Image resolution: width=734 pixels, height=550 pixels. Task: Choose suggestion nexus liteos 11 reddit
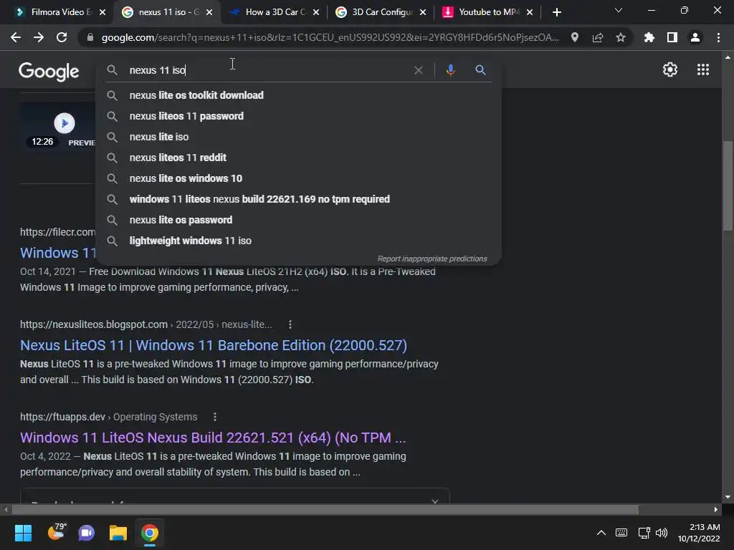pos(299,158)
